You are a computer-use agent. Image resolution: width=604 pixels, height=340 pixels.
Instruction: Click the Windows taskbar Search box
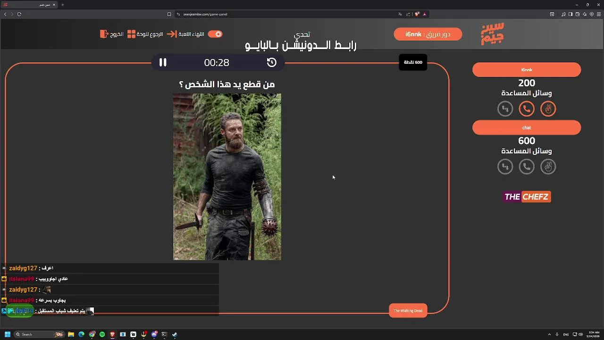click(40, 334)
